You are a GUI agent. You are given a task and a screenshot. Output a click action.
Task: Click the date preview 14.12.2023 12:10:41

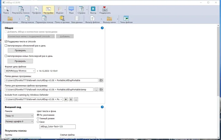[48, 71]
